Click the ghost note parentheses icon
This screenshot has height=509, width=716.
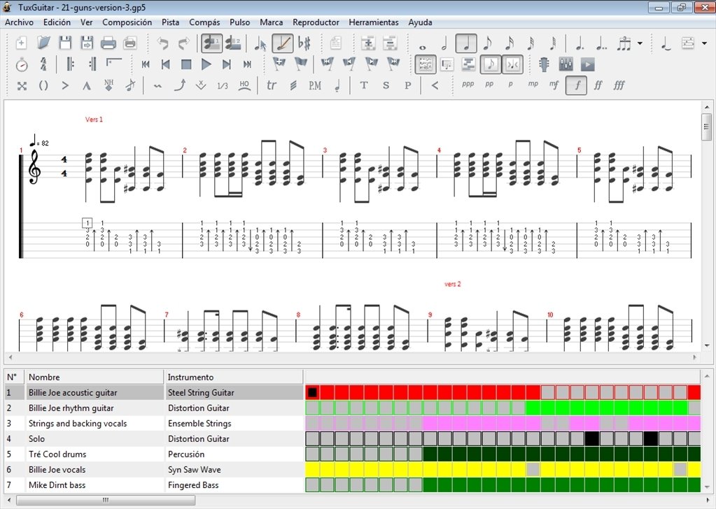click(x=43, y=85)
